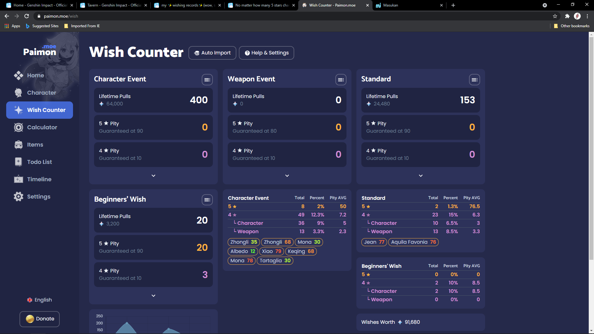
Task: Click the Wishes Worth 91,680 text
Action: (390, 322)
